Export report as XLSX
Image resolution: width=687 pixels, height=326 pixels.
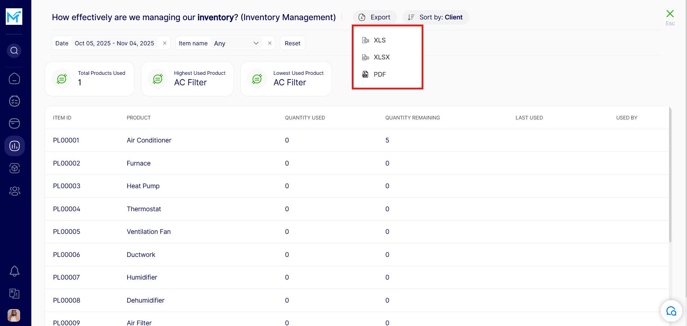point(381,57)
